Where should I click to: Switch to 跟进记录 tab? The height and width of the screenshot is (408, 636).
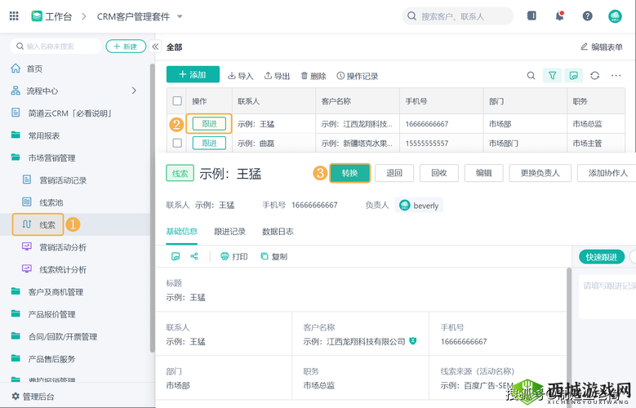(229, 232)
